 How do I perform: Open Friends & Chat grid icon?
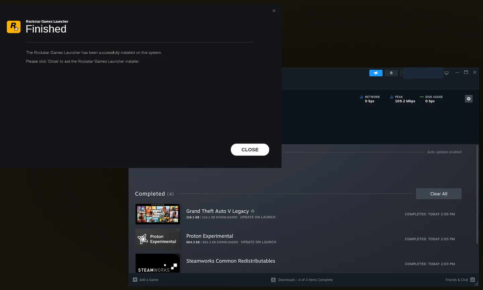coord(473,280)
